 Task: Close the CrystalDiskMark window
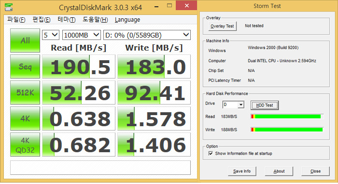click(187, 6)
